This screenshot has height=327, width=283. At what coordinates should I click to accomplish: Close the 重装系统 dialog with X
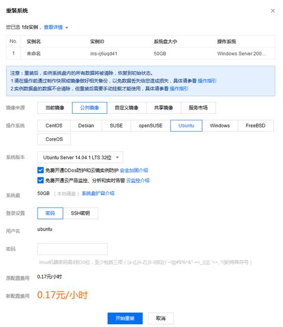tap(273, 10)
